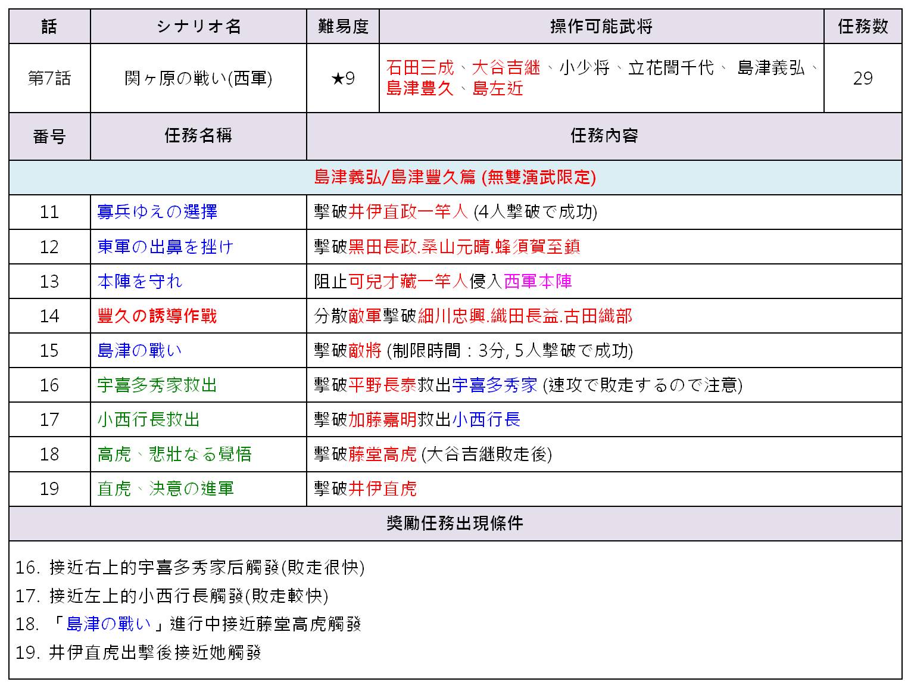Click the 擊破藤堂高虎 description
911x688 pixels.
[x=433, y=454]
